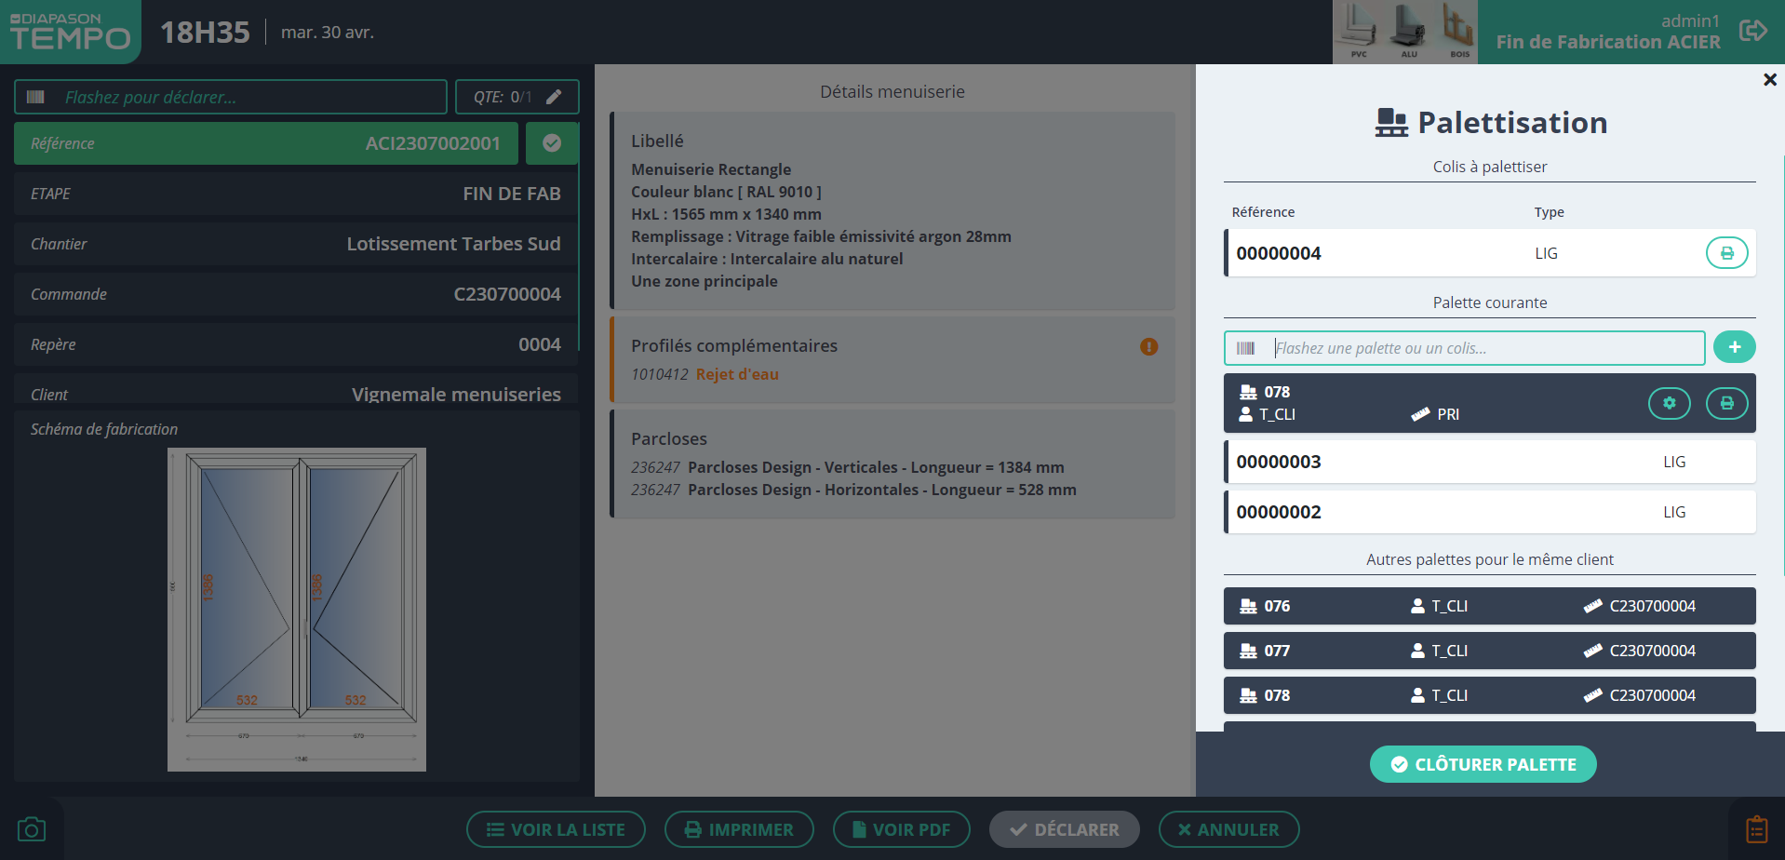Edit quantity with the pencil icon
Image resolution: width=1785 pixels, height=860 pixels.
tap(554, 97)
